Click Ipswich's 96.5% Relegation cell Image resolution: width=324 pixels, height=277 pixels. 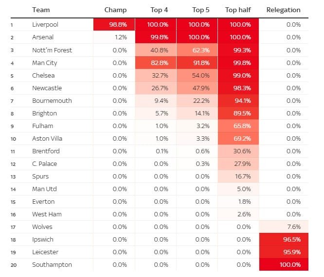[284, 239]
